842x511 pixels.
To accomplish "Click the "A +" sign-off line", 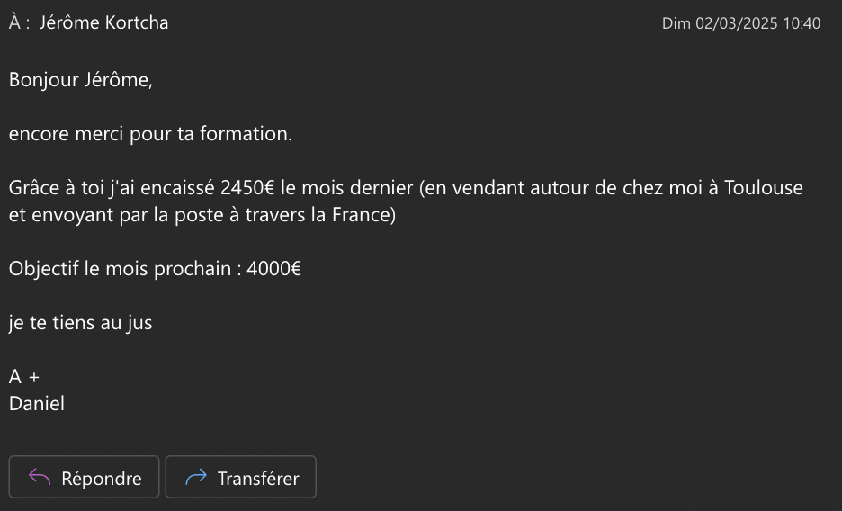I will tap(24, 377).
